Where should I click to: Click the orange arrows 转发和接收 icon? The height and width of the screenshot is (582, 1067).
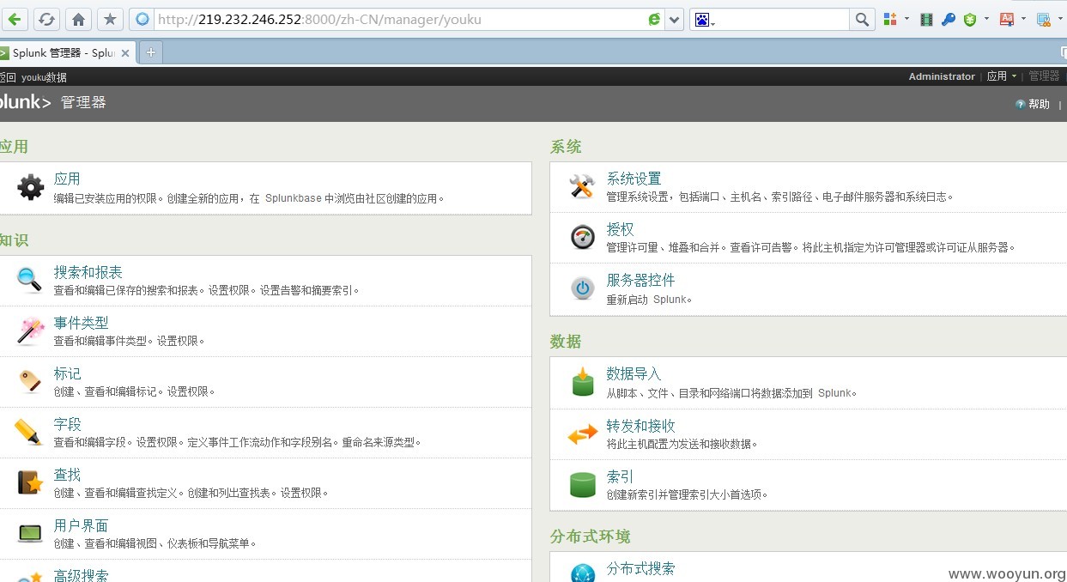click(583, 434)
